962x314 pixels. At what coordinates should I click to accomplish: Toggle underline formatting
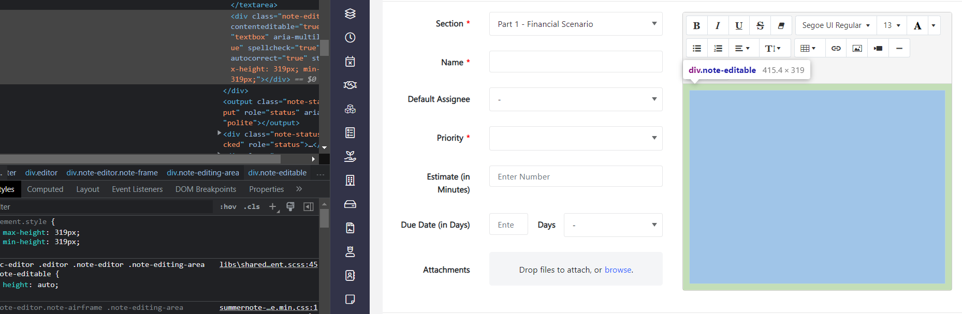[x=738, y=25]
